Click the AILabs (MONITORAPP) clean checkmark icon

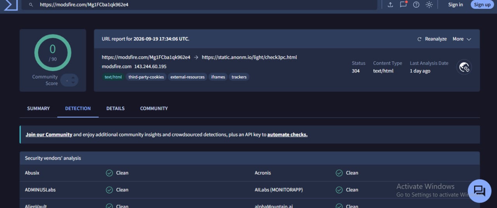click(x=339, y=190)
